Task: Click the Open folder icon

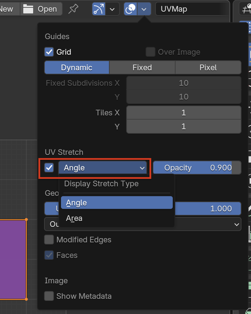Action: point(28,9)
